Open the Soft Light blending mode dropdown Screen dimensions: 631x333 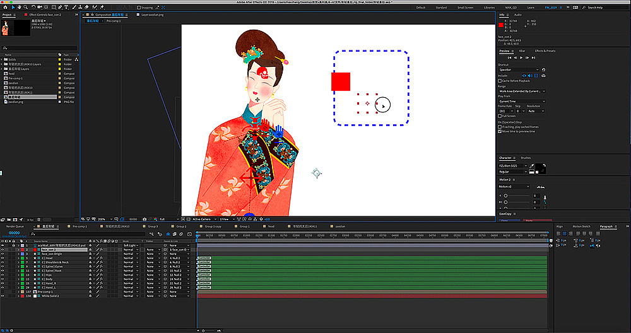(x=131, y=245)
